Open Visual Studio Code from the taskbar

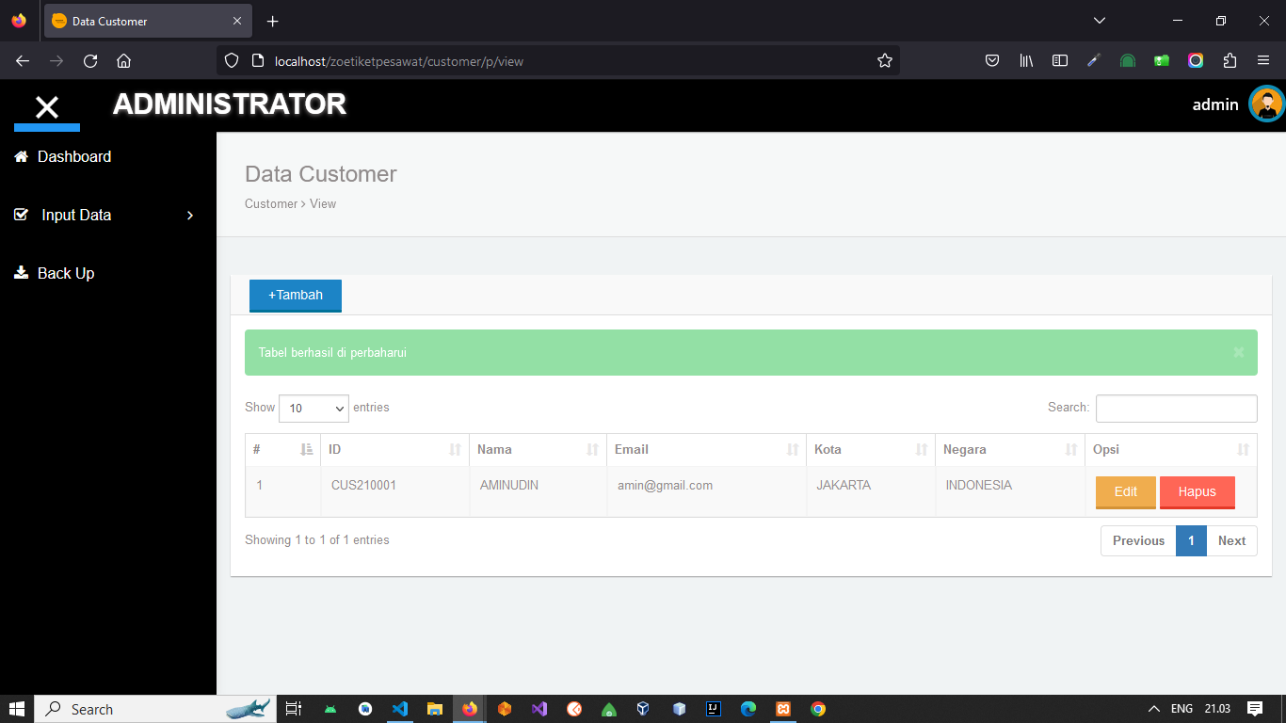[399, 709]
